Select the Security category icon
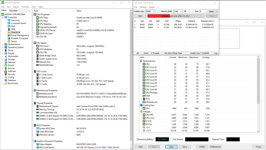The height and width of the screenshot is (150, 266). (x=6, y=74)
